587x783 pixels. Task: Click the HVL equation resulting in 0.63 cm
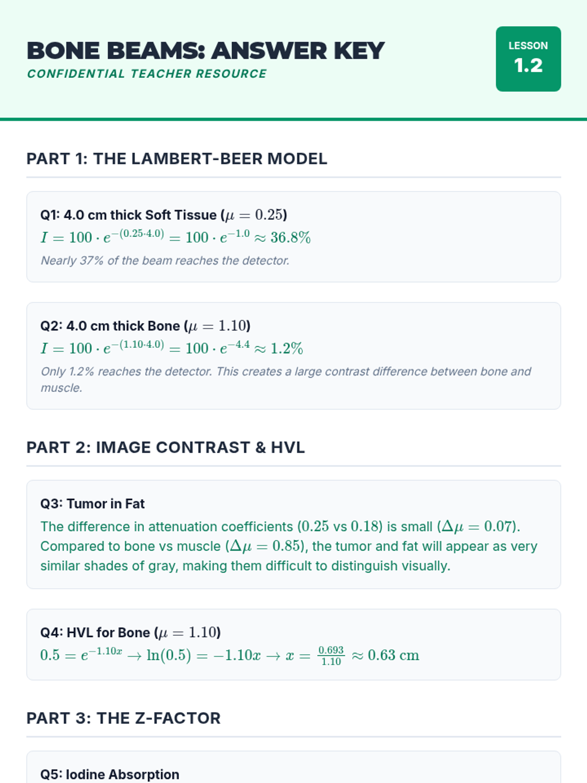pyautogui.click(x=229, y=655)
